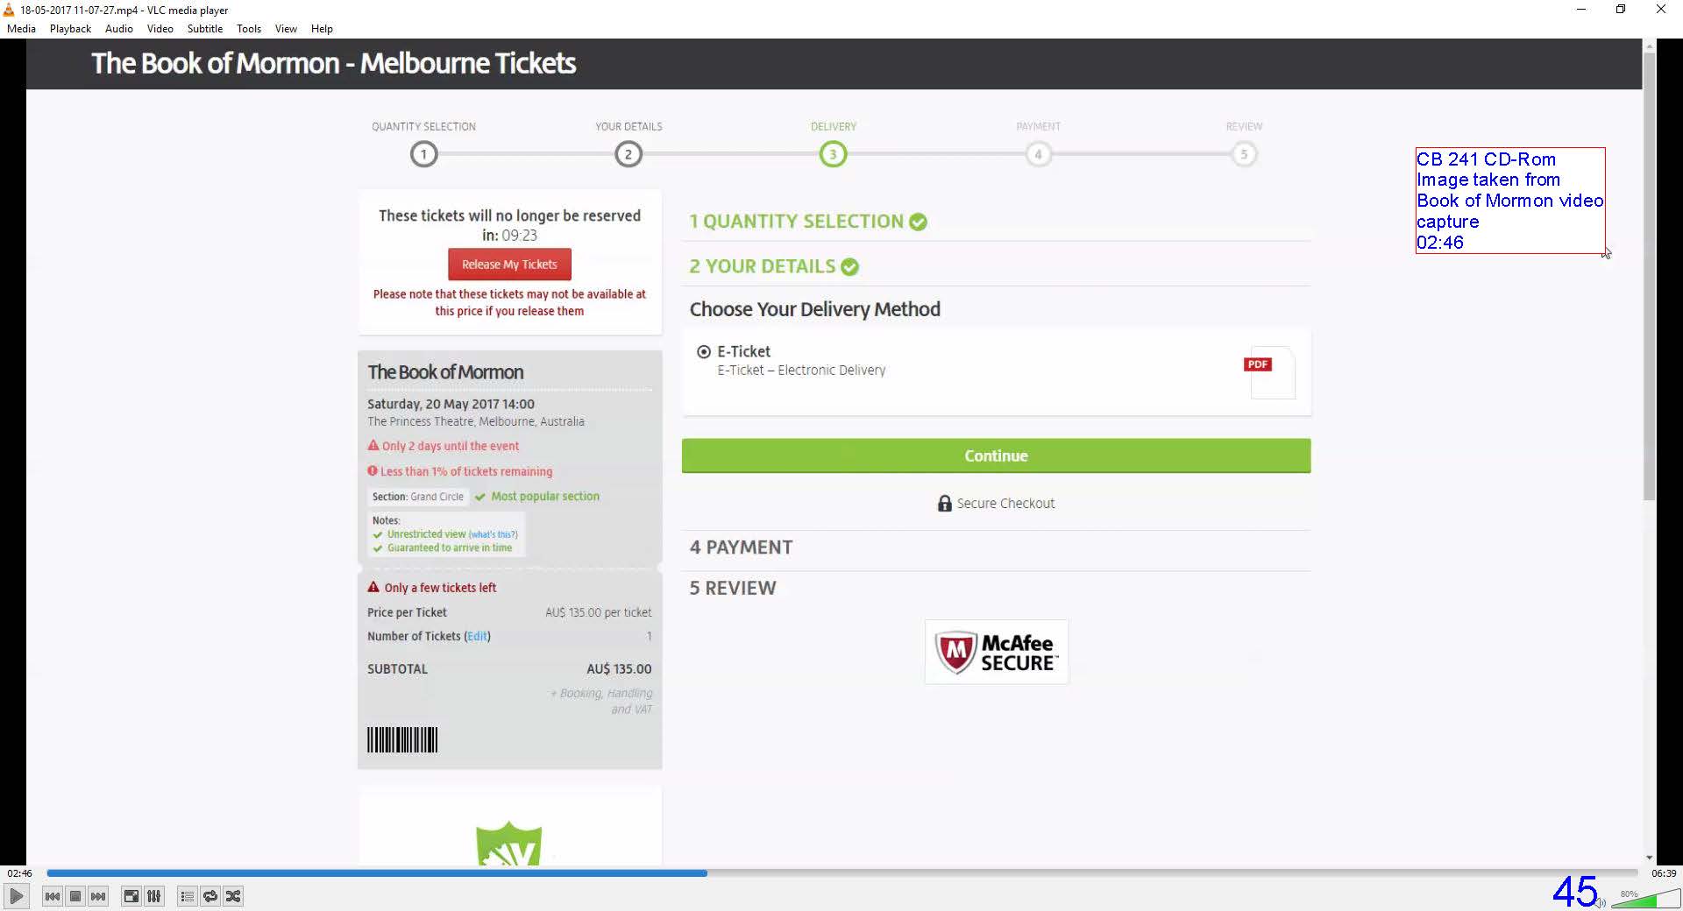Click step 4 Payment circle
This screenshot has height=911, width=1683.
pyautogui.click(x=1038, y=155)
